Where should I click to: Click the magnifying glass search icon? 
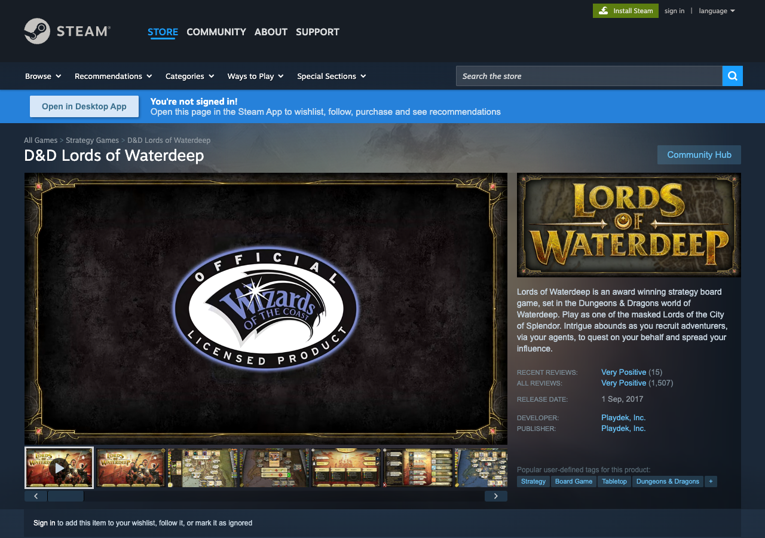[x=732, y=76]
